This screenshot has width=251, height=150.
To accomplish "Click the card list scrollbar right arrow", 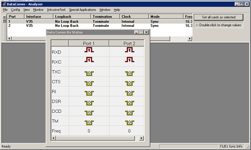I will pos(190,38).
